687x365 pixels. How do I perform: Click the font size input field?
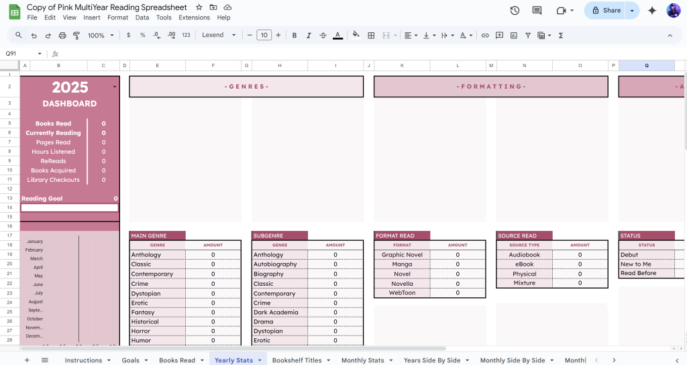coord(264,36)
